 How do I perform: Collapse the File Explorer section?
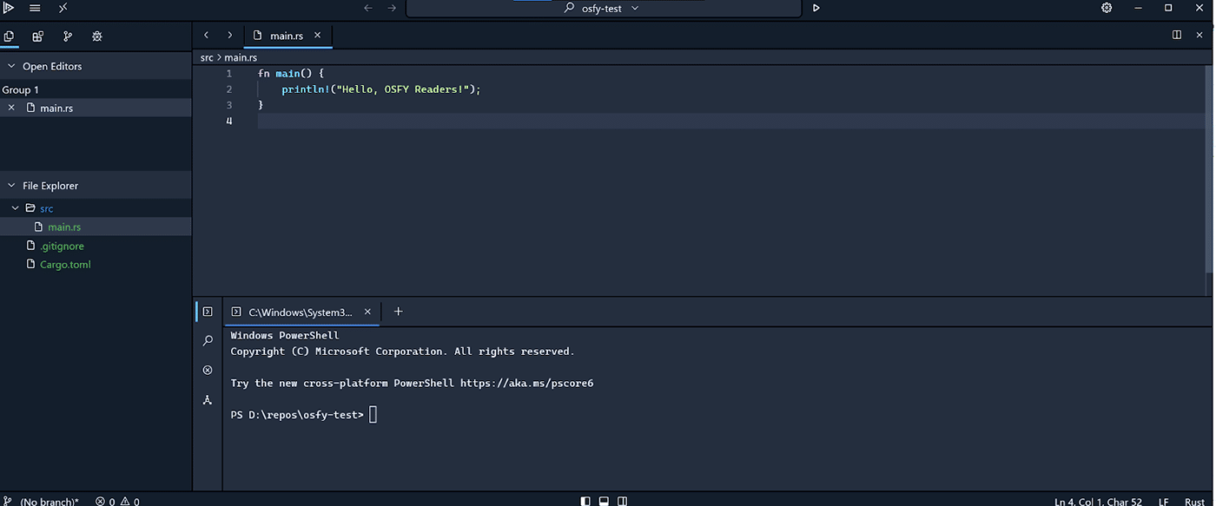(x=11, y=186)
